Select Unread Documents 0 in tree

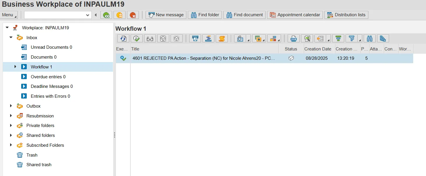pos(52,47)
